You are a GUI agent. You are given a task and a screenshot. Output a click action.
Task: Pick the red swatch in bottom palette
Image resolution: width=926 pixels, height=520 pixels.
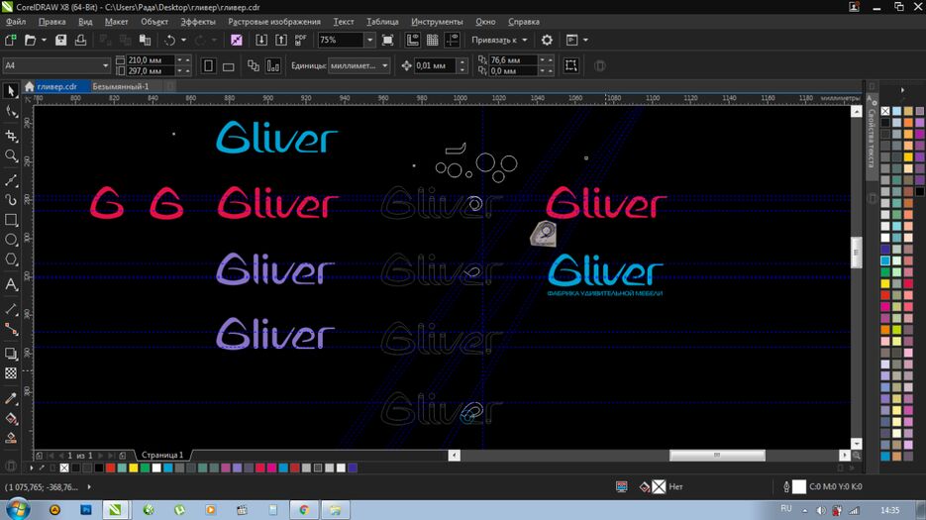point(111,468)
